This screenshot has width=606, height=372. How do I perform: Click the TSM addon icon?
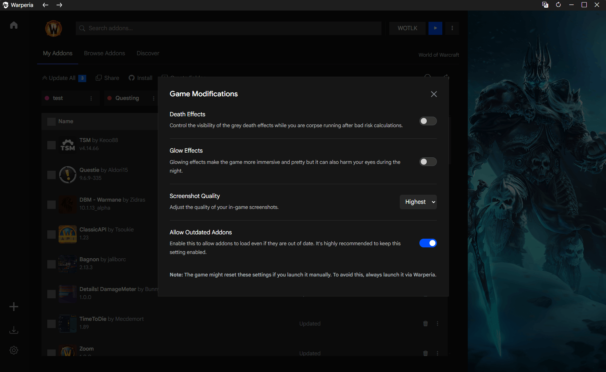68,145
